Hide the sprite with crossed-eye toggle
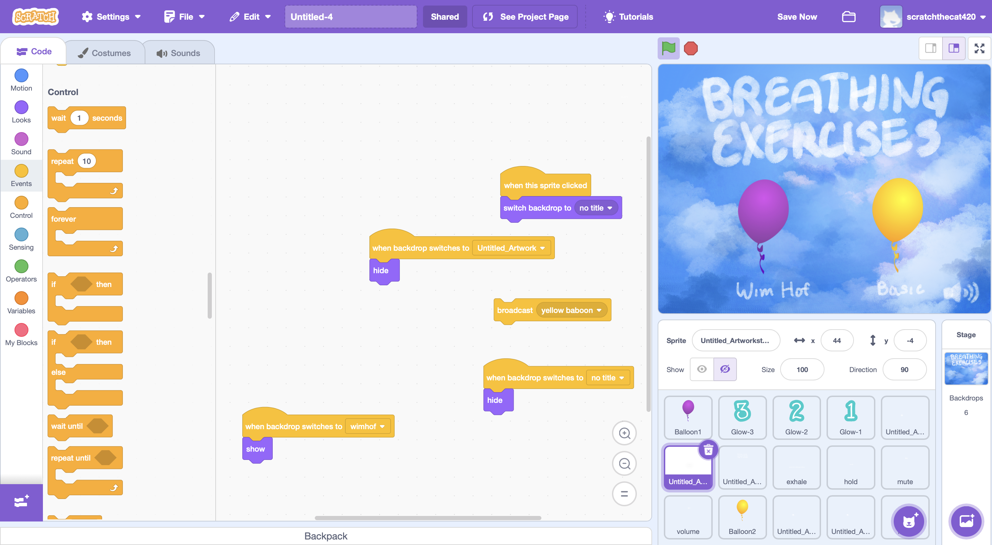This screenshot has height=545, width=992. [x=725, y=369]
